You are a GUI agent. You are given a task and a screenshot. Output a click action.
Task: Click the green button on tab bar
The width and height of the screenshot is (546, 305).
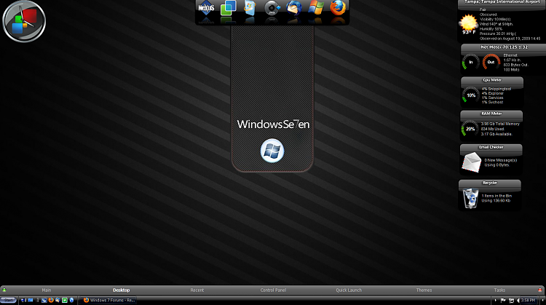click(x=4, y=290)
